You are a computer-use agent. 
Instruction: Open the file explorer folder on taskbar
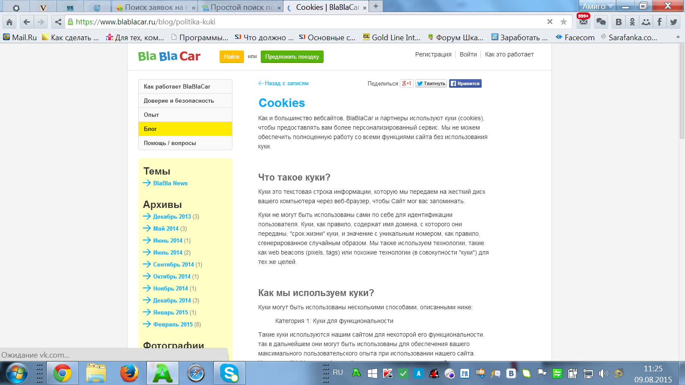pyautogui.click(x=96, y=373)
